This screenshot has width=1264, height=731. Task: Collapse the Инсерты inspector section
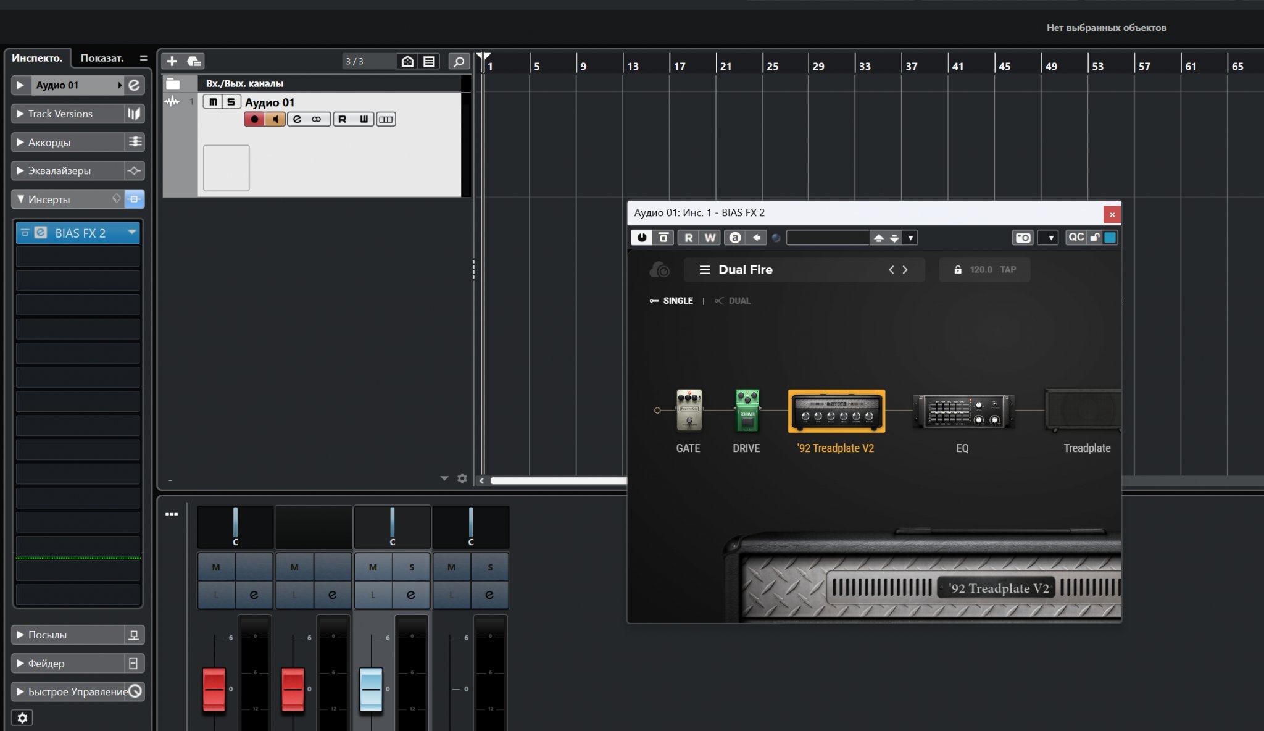49,199
